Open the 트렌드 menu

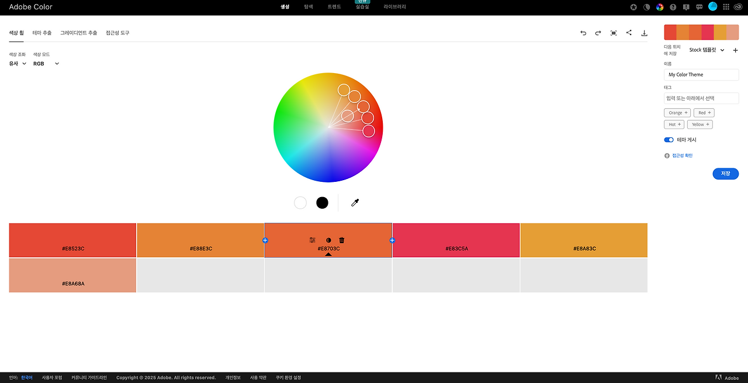click(x=334, y=7)
